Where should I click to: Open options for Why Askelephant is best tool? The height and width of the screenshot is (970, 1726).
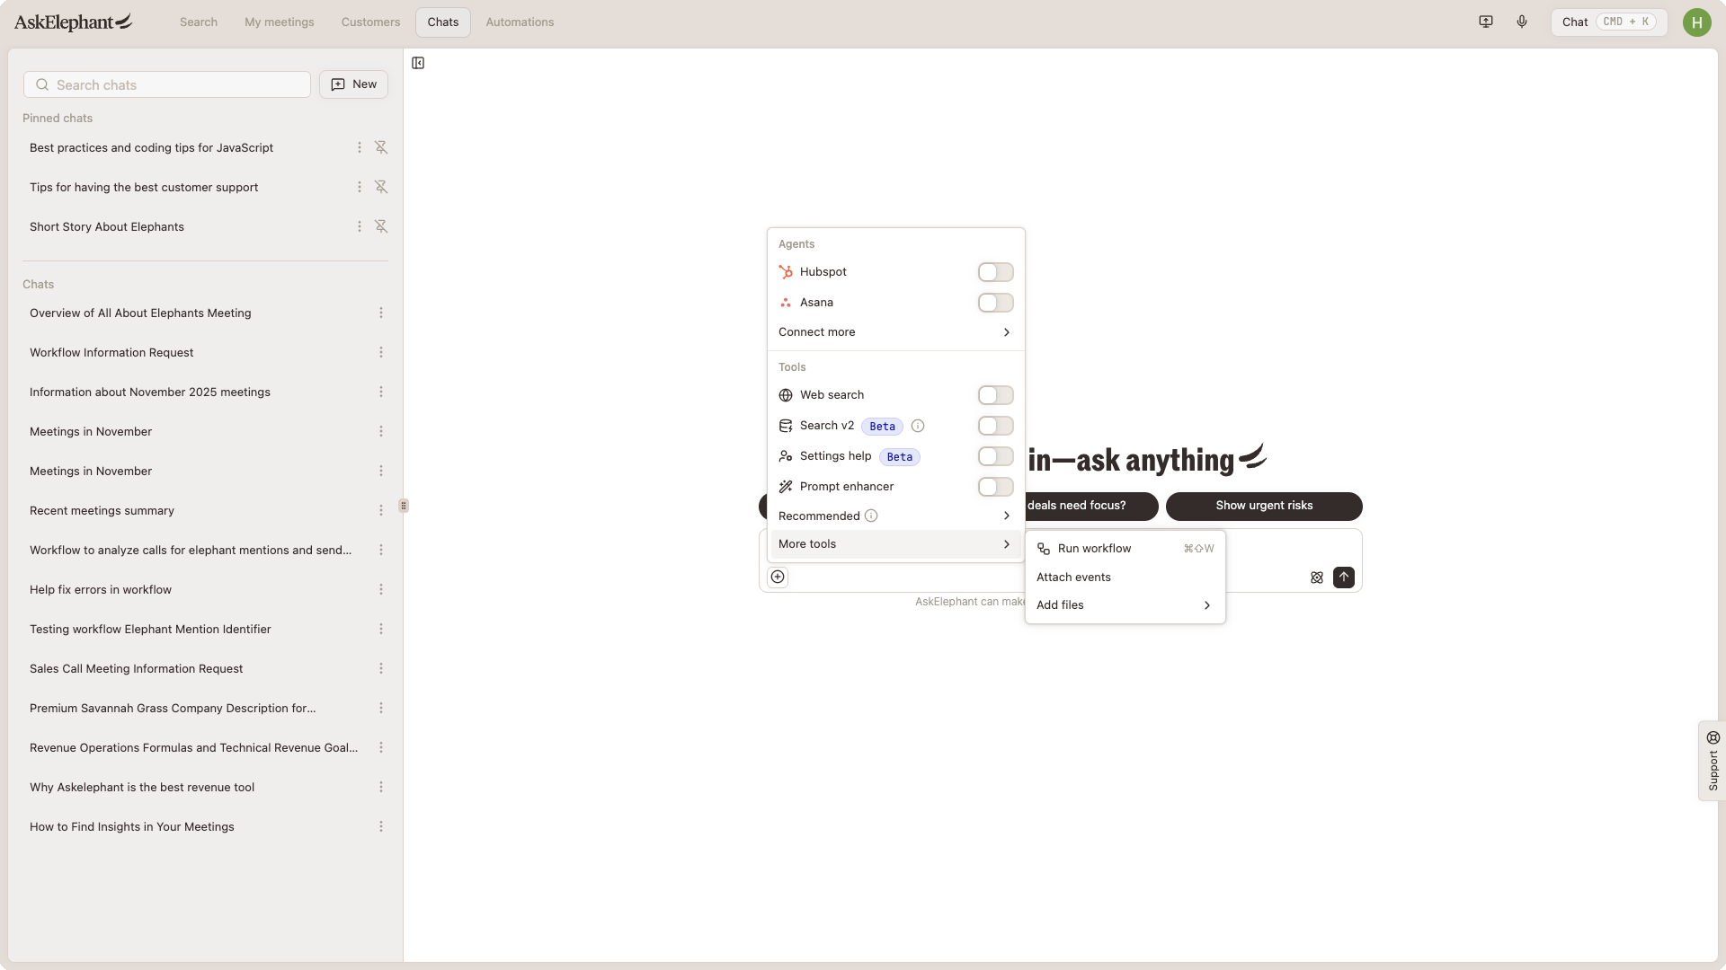click(381, 787)
